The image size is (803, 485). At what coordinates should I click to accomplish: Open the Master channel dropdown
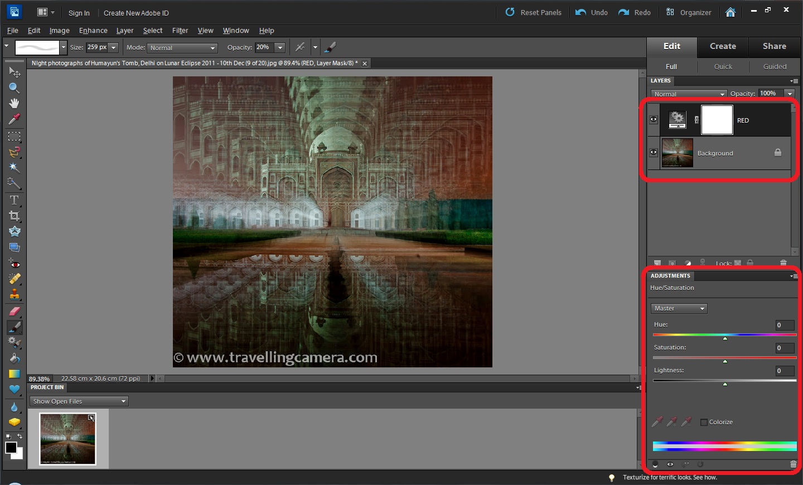(679, 308)
